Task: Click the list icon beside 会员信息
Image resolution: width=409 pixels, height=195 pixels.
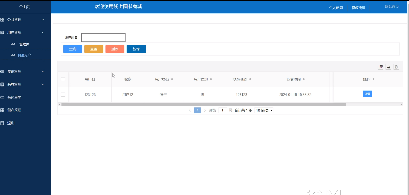Action: click(2, 97)
